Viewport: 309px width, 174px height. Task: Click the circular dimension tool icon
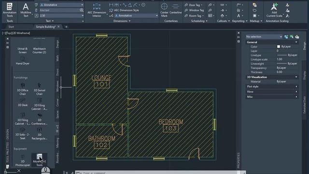143,5
